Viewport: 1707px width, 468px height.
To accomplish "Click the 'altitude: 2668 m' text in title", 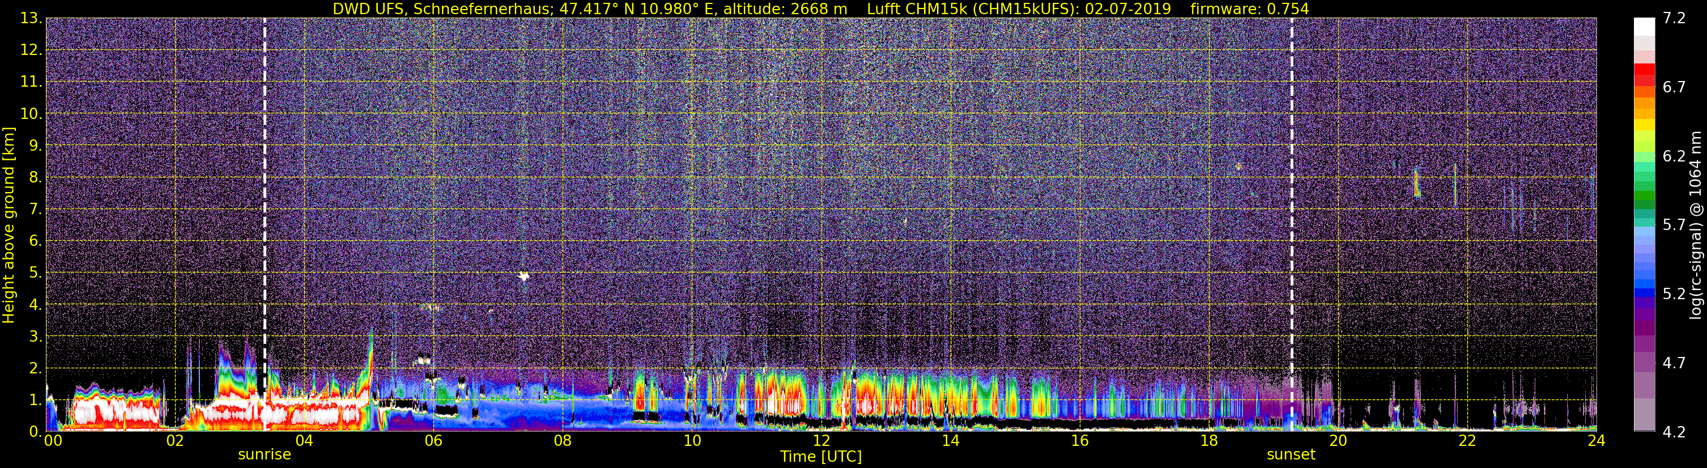I will (785, 8).
